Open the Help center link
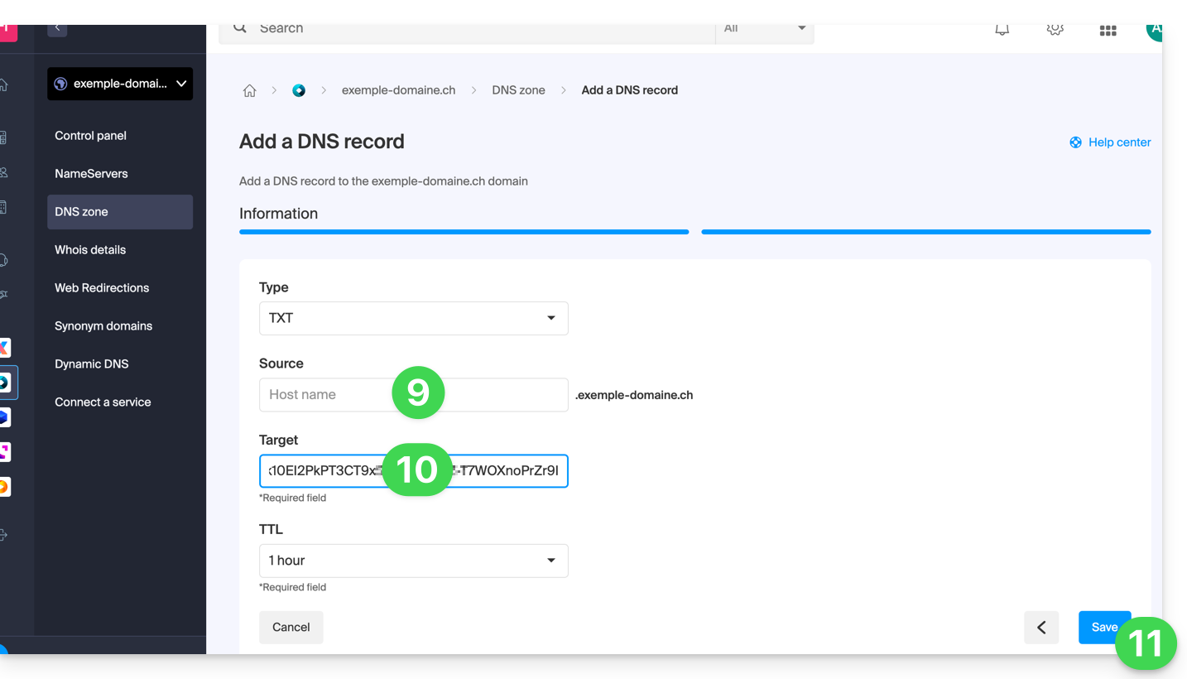1187x679 pixels. point(1110,142)
